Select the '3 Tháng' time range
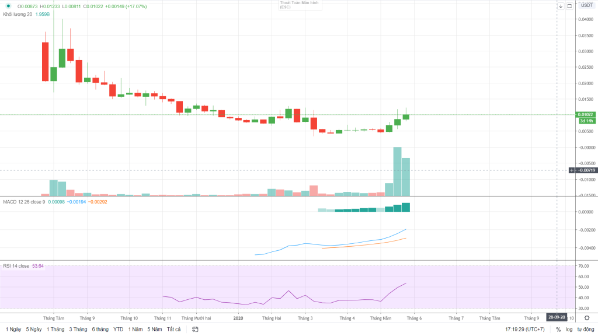This screenshot has height=336, width=598. pos(78,330)
